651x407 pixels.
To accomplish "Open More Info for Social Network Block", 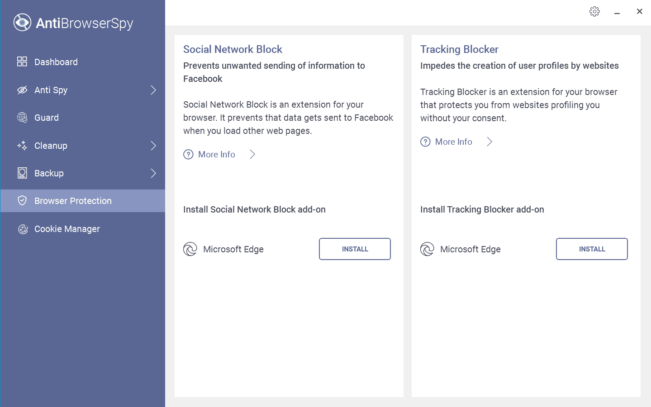I will coord(216,155).
